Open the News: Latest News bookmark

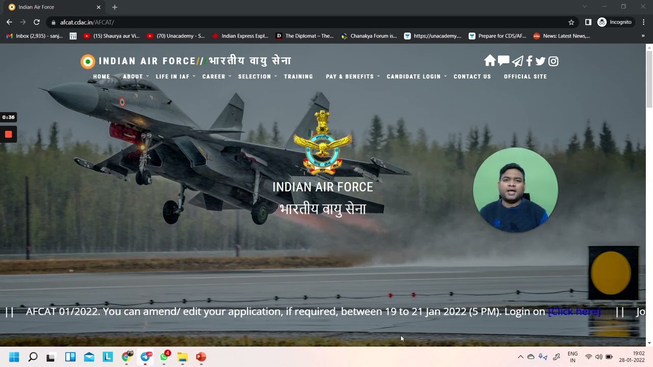click(x=562, y=36)
